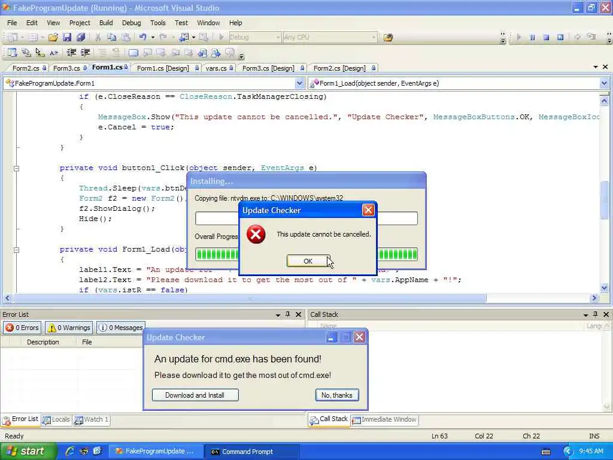Click the Open File folder icon

click(53, 37)
